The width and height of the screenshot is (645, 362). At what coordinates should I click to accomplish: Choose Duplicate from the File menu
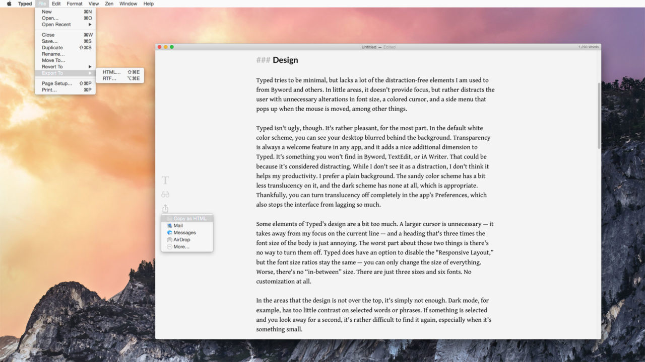[x=65, y=48]
